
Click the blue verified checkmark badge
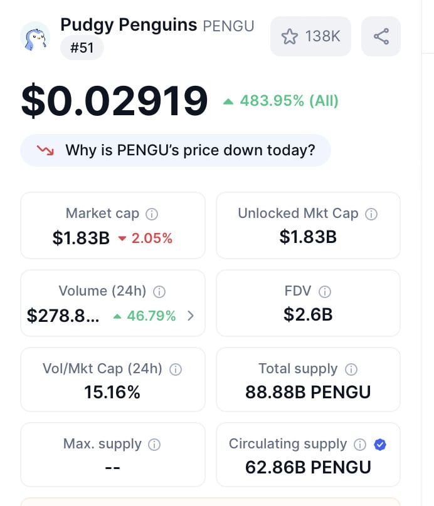pos(380,445)
